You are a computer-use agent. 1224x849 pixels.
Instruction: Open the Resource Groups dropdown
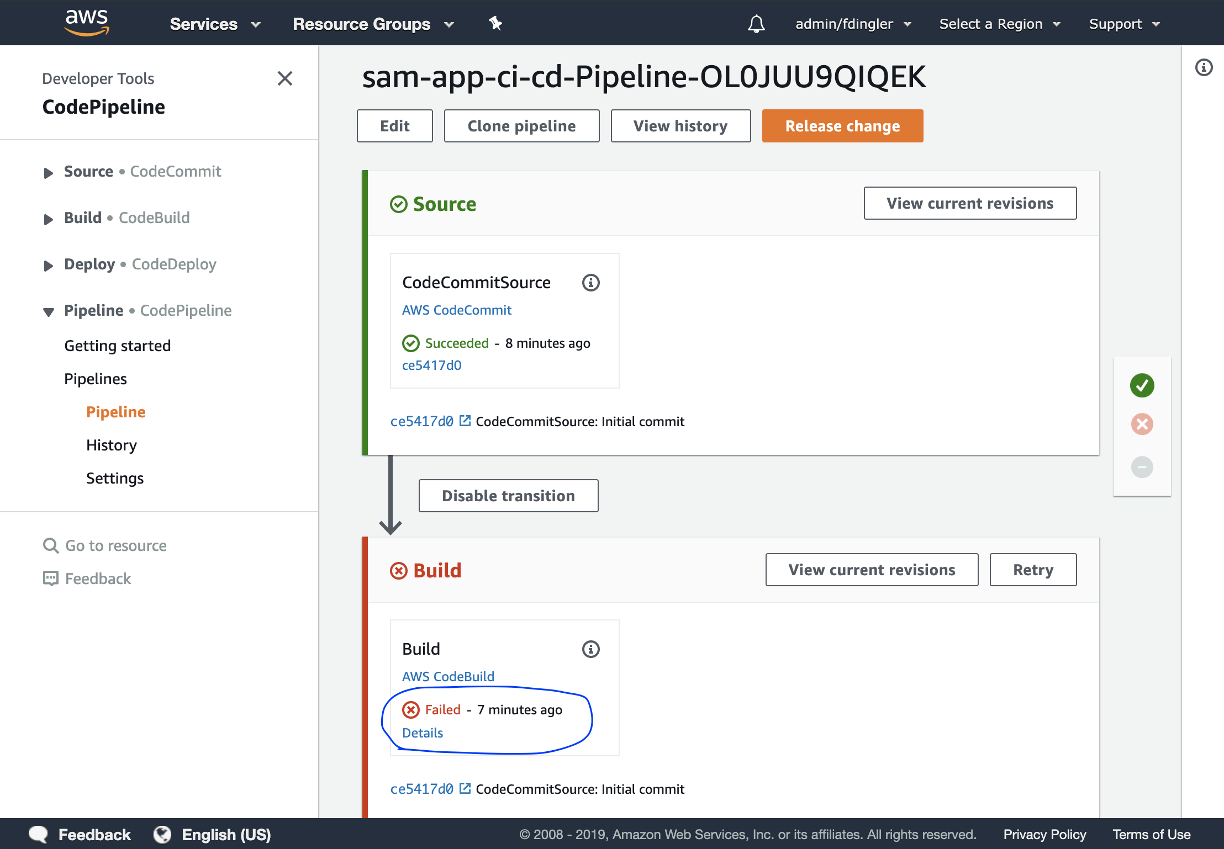373,24
